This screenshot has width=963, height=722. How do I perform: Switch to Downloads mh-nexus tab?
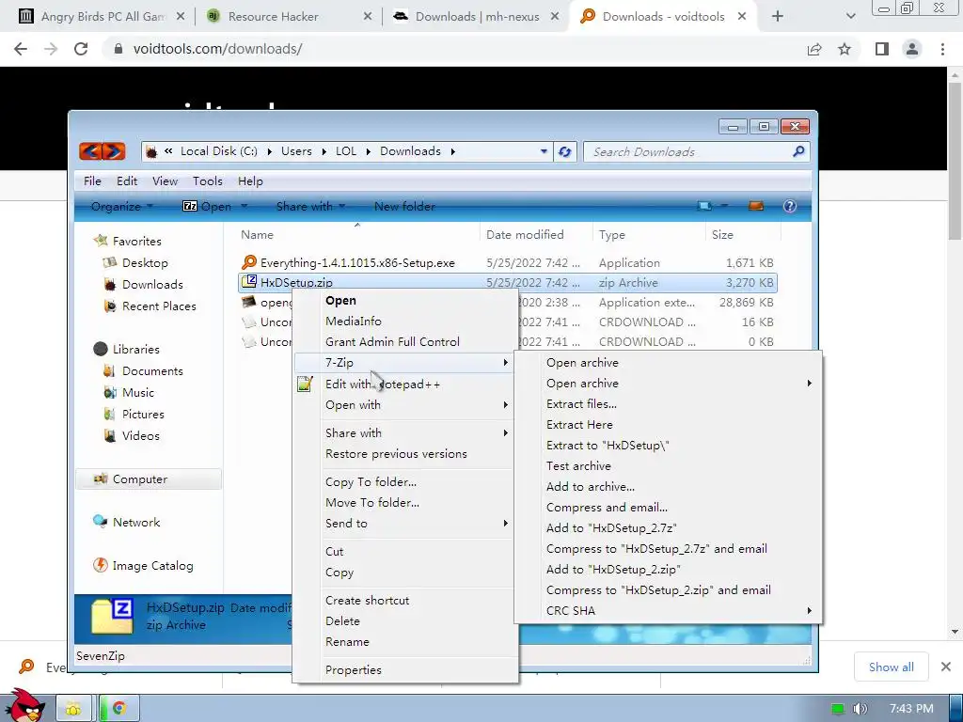(476, 17)
